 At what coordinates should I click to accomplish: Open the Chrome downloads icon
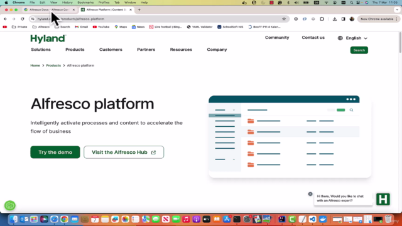(335, 19)
